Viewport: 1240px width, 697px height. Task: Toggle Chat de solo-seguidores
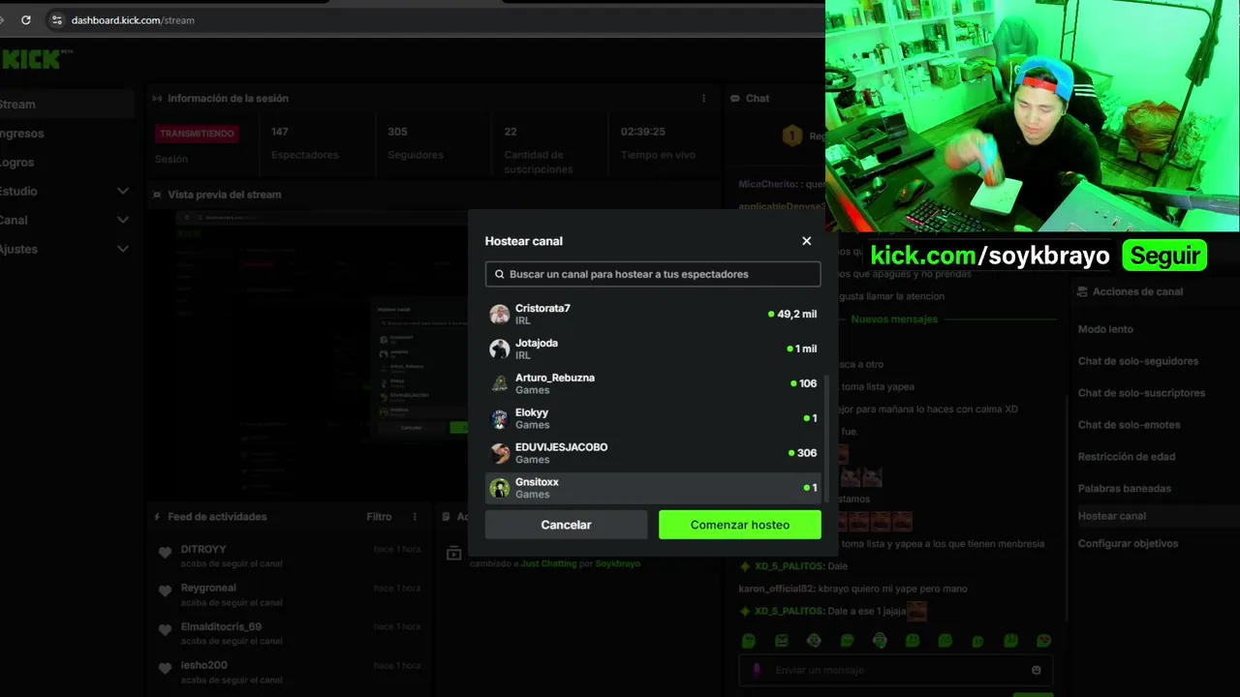click(x=1138, y=361)
